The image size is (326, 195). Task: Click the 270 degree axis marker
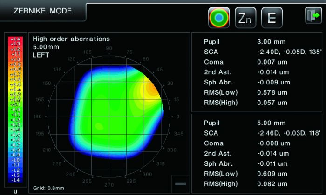click(x=109, y=185)
